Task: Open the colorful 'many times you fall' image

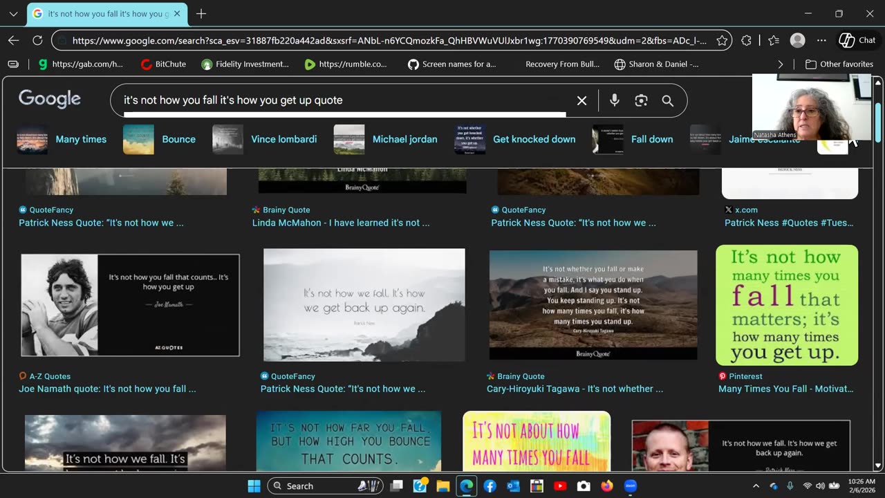Action: pos(537,442)
